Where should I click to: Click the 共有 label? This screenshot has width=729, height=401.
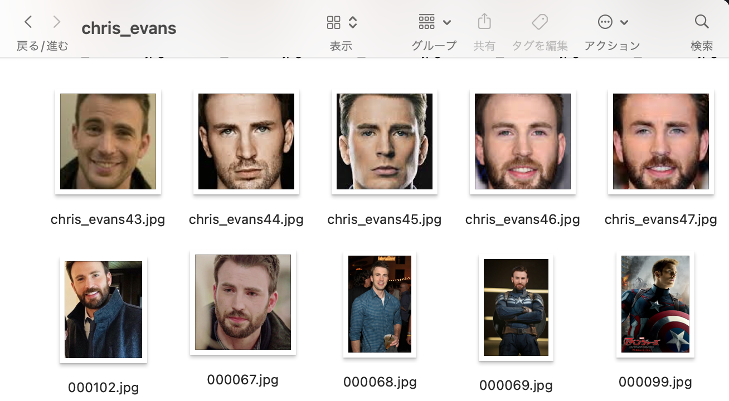[x=484, y=46]
